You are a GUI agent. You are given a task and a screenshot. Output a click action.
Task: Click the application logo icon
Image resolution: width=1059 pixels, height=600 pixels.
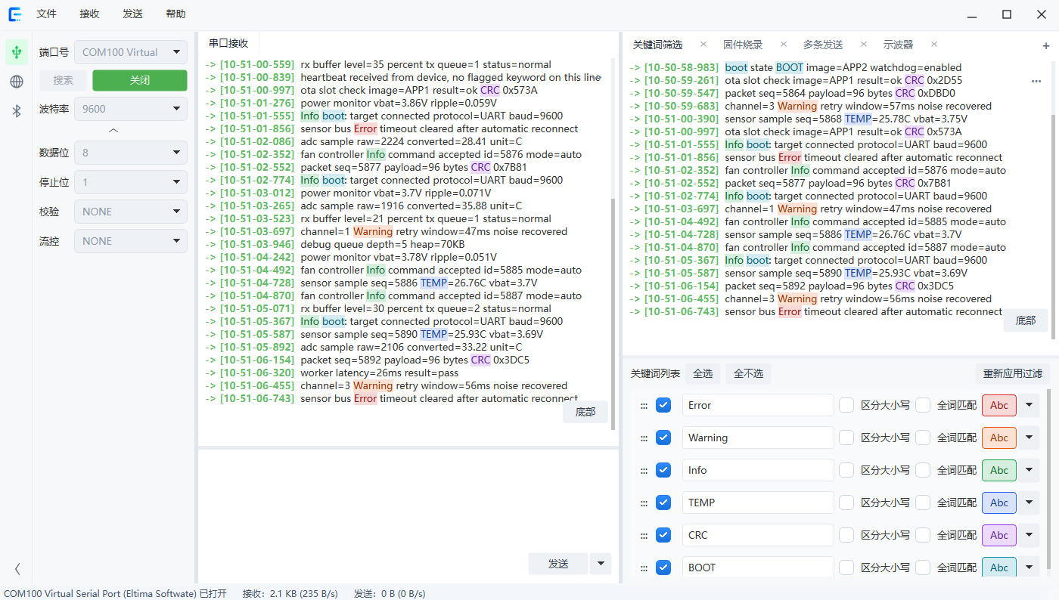(x=14, y=14)
